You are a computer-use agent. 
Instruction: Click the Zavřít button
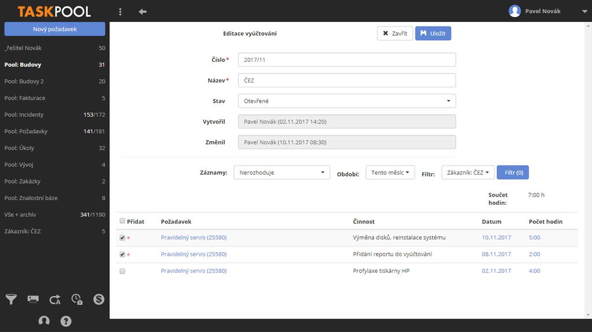[x=395, y=33]
